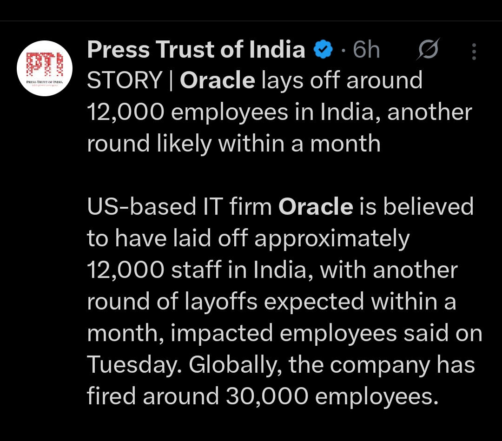Tap "to have laid off approximately" line
This screenshot has height=441, width=502.
pos(248,238)
